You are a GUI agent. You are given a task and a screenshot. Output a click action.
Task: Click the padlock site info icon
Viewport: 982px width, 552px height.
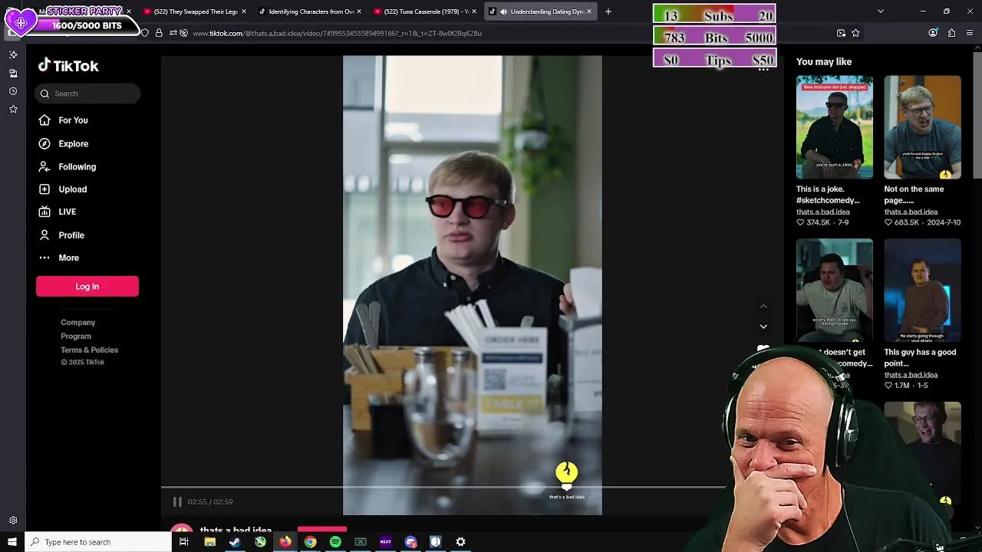[x=159, y=33]
